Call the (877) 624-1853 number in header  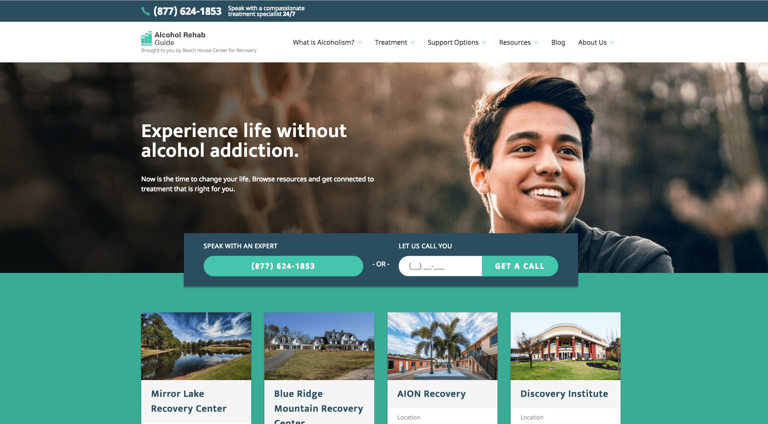pos(187,11)
